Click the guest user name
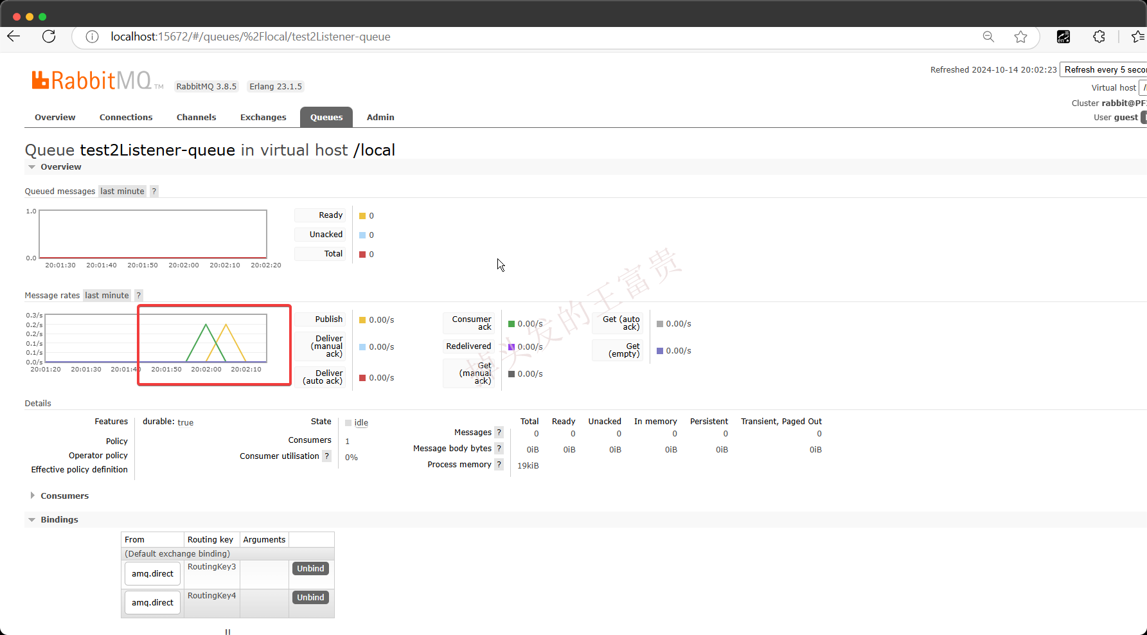The width and height of the screenshot is (1147, 635). pos(1126,117)
